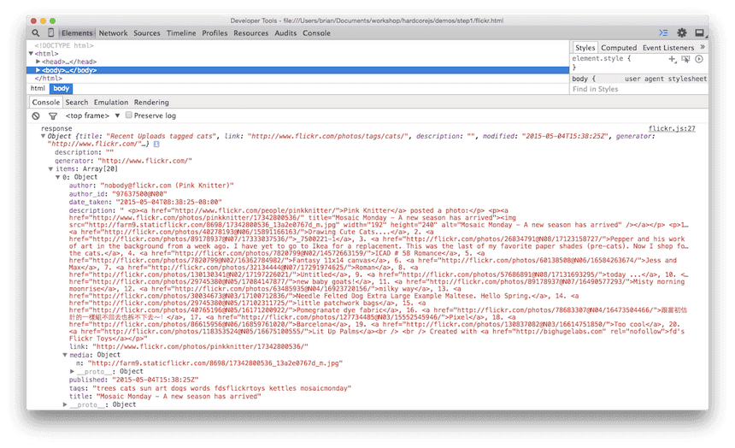The height and width of the screenshot is (448, 735).
Task: Add a new style rule
Action: (x=673, y=59)
